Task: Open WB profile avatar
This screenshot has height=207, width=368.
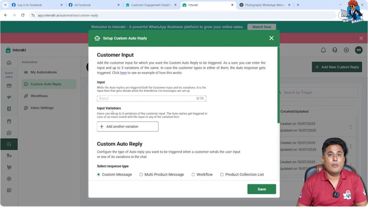Action: pos(359,50)
